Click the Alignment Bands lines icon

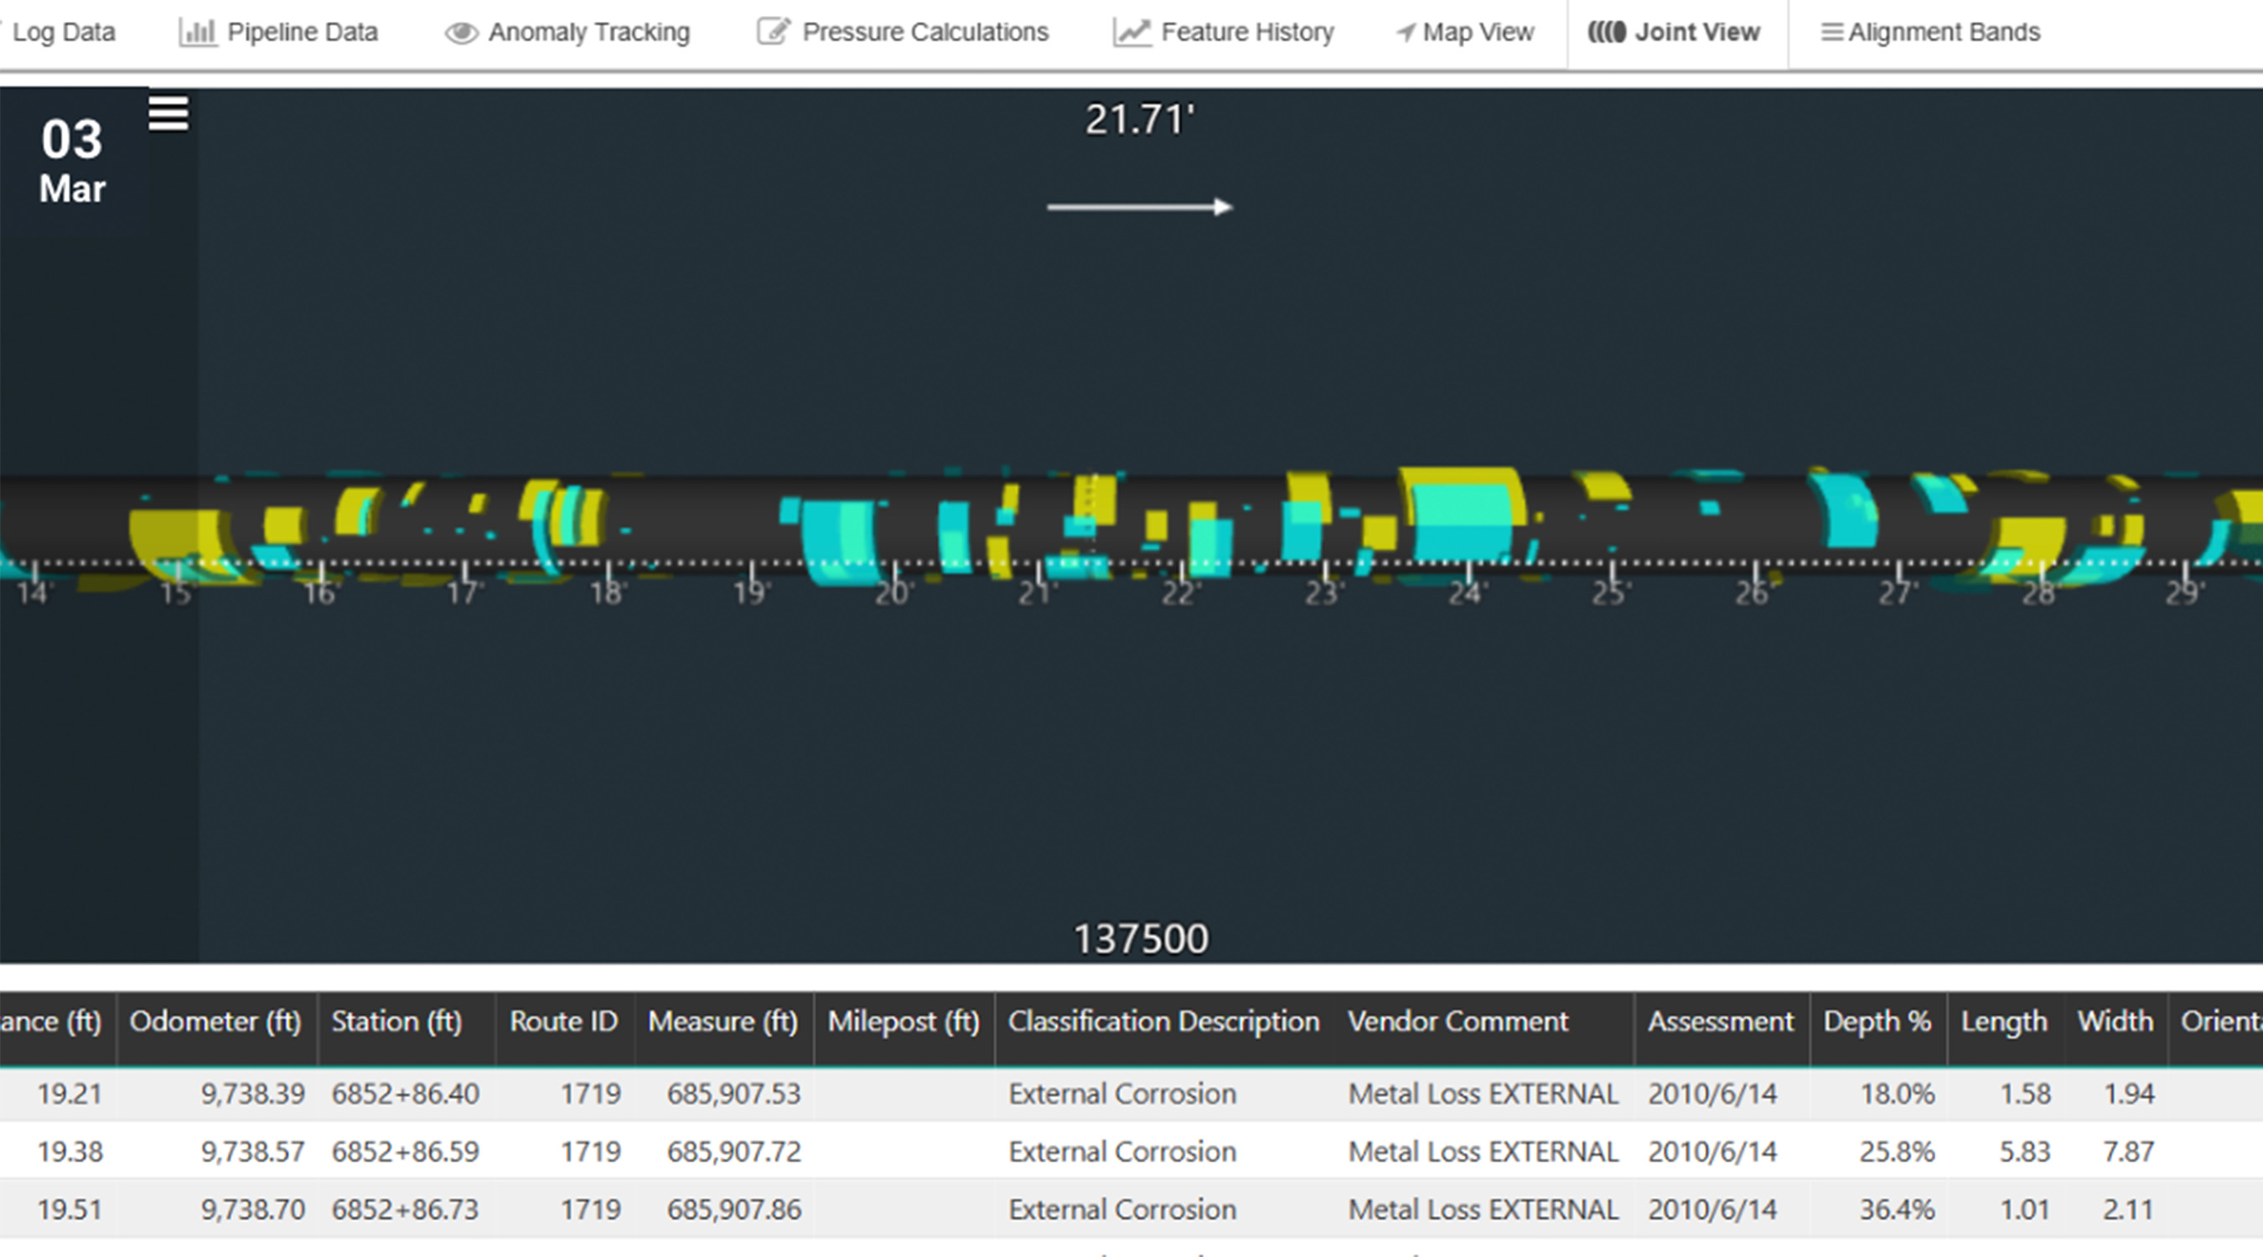click(x=1831, y=33)
